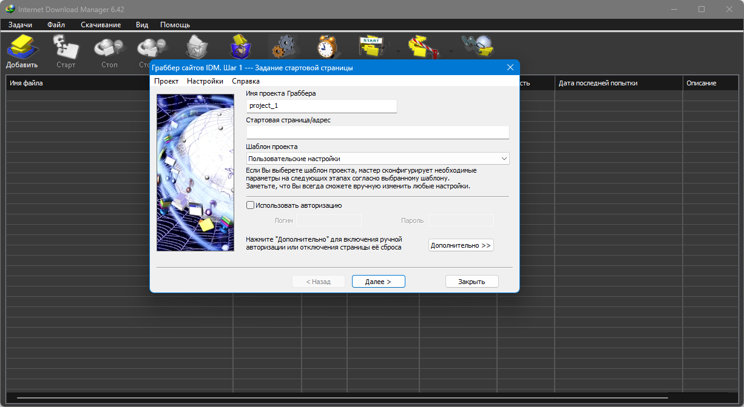Open the Файл menu

(x=56, y=25)
